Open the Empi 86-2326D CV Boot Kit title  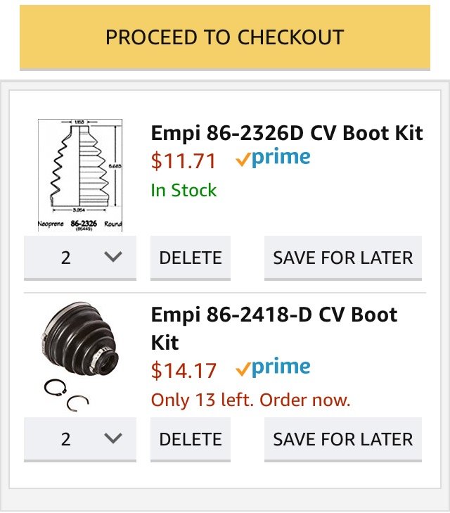click(287, 133)
